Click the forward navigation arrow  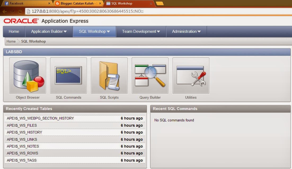click(12, 12)
